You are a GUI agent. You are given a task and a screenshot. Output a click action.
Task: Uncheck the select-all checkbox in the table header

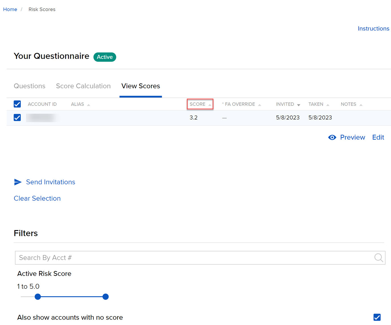(17, 104)
